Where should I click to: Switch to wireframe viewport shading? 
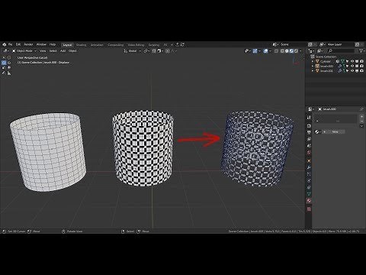pos(282,51)
